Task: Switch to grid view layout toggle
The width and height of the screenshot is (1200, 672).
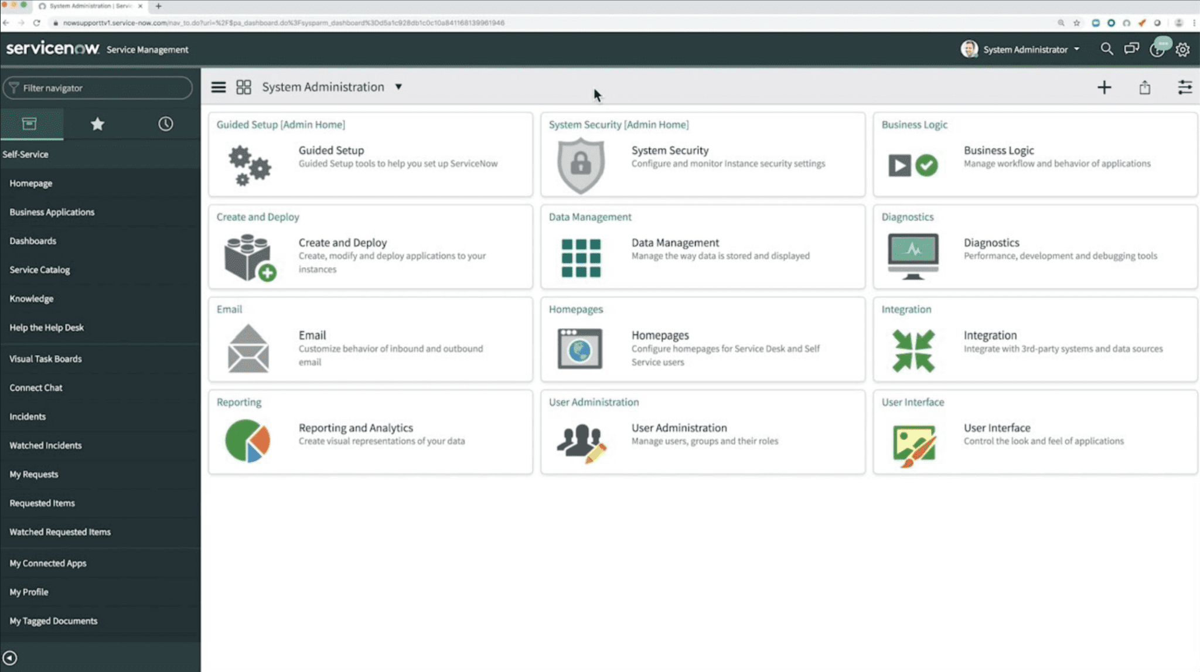Action: point(243,87)
